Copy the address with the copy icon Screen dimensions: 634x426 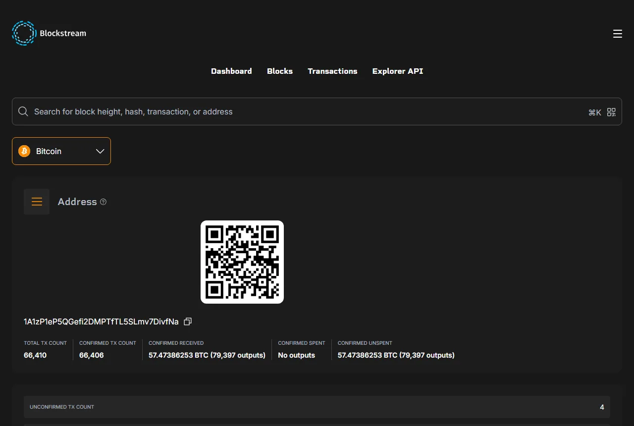pos(188,321)
